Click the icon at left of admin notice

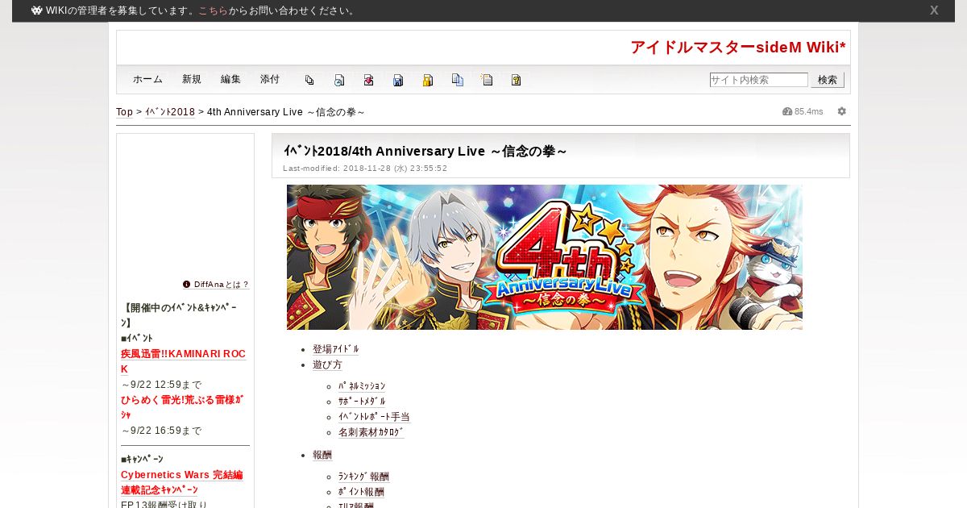36,10
